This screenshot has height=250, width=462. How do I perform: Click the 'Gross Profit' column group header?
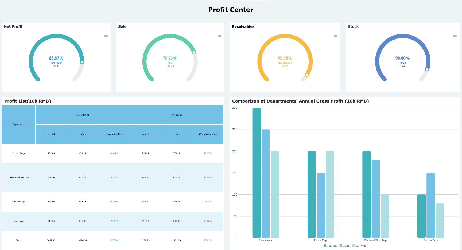(83, 115)
